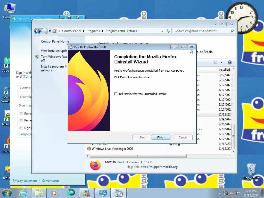Click Server status in Messenger window
Image resolution: width=264 pixels, height=198 pixels.
(51, 181)
